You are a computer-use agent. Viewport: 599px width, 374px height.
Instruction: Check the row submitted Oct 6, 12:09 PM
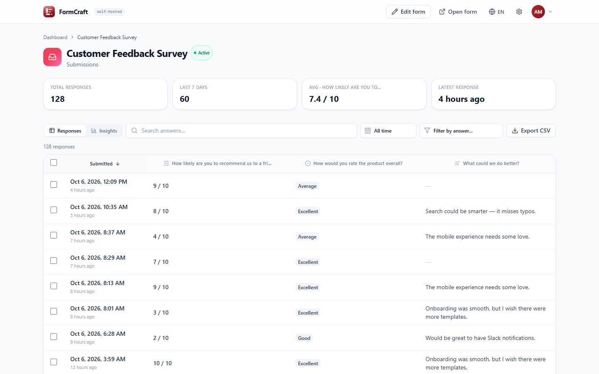(x=54, y=185)
